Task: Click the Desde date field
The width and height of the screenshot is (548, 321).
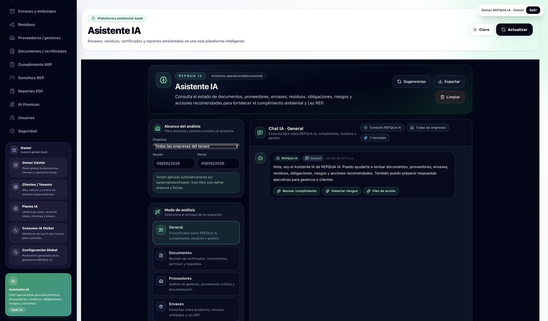Action: [x=174, y=163]
